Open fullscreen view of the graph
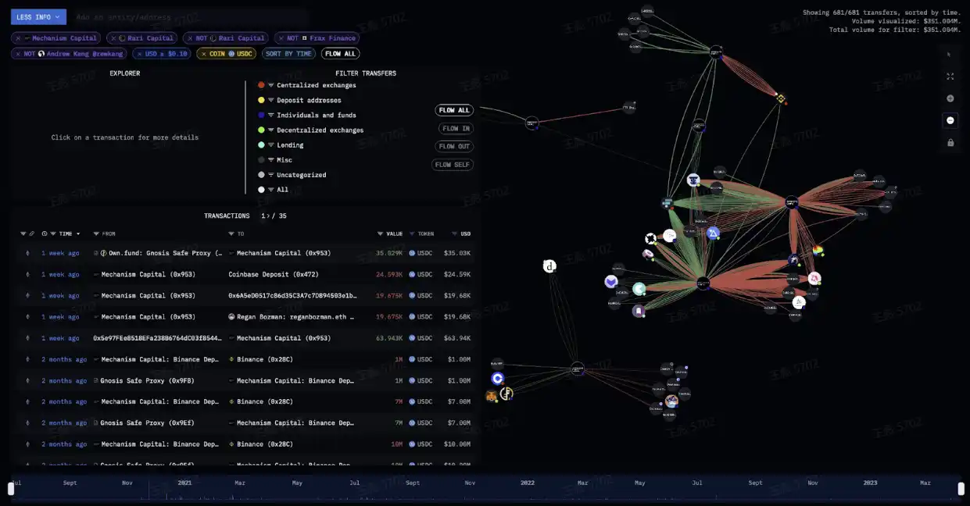Viewport: 970px width, 506px height. [950, 77]
